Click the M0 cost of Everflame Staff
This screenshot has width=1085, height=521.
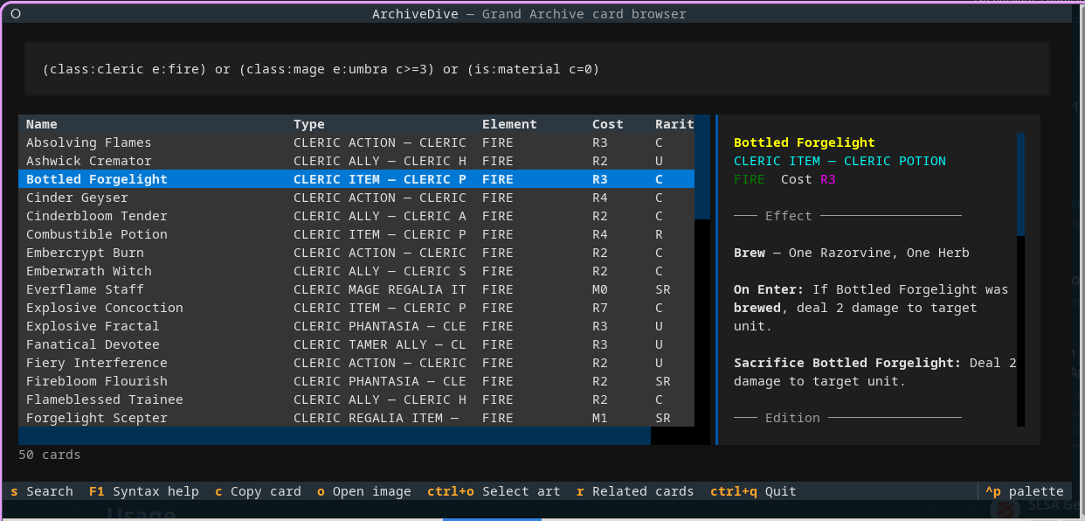coord(600,289)
